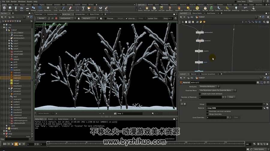270x151 pixels.
Task: Switch to the Parameter Spreadsheet tab
Action: click(x=208, y=74)
